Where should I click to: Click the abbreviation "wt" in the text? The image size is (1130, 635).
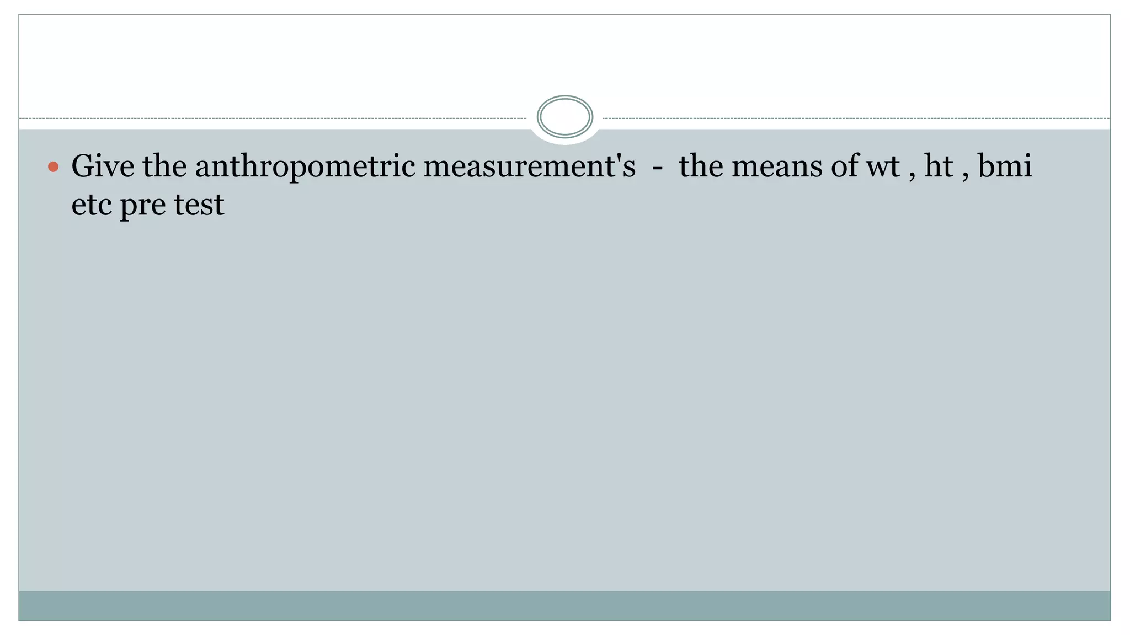point(883,165)
